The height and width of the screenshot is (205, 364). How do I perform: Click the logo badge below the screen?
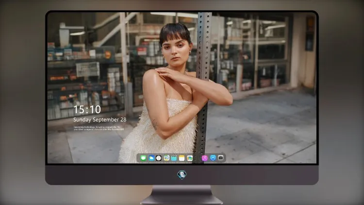182,175
